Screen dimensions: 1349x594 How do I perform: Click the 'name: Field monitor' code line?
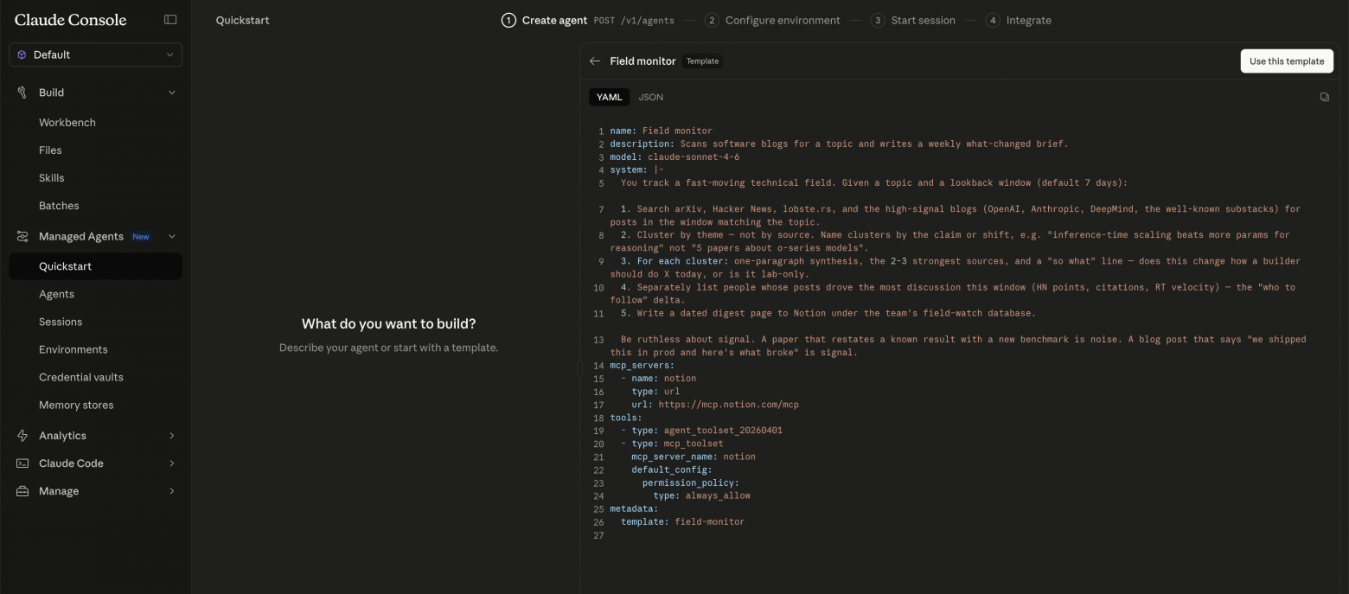coord(661,131)
